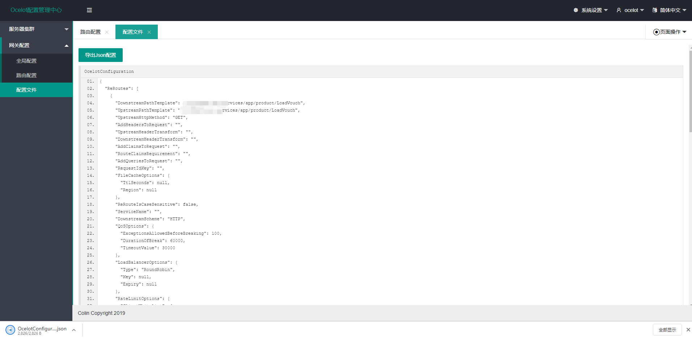The height and width of the screenshot is (338, 692).
Task: Open the download item options chevron
Action: point(74,330)
